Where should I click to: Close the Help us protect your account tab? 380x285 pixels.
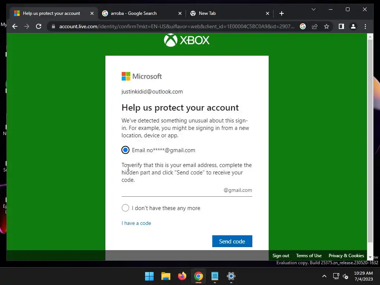coord(92,13)
